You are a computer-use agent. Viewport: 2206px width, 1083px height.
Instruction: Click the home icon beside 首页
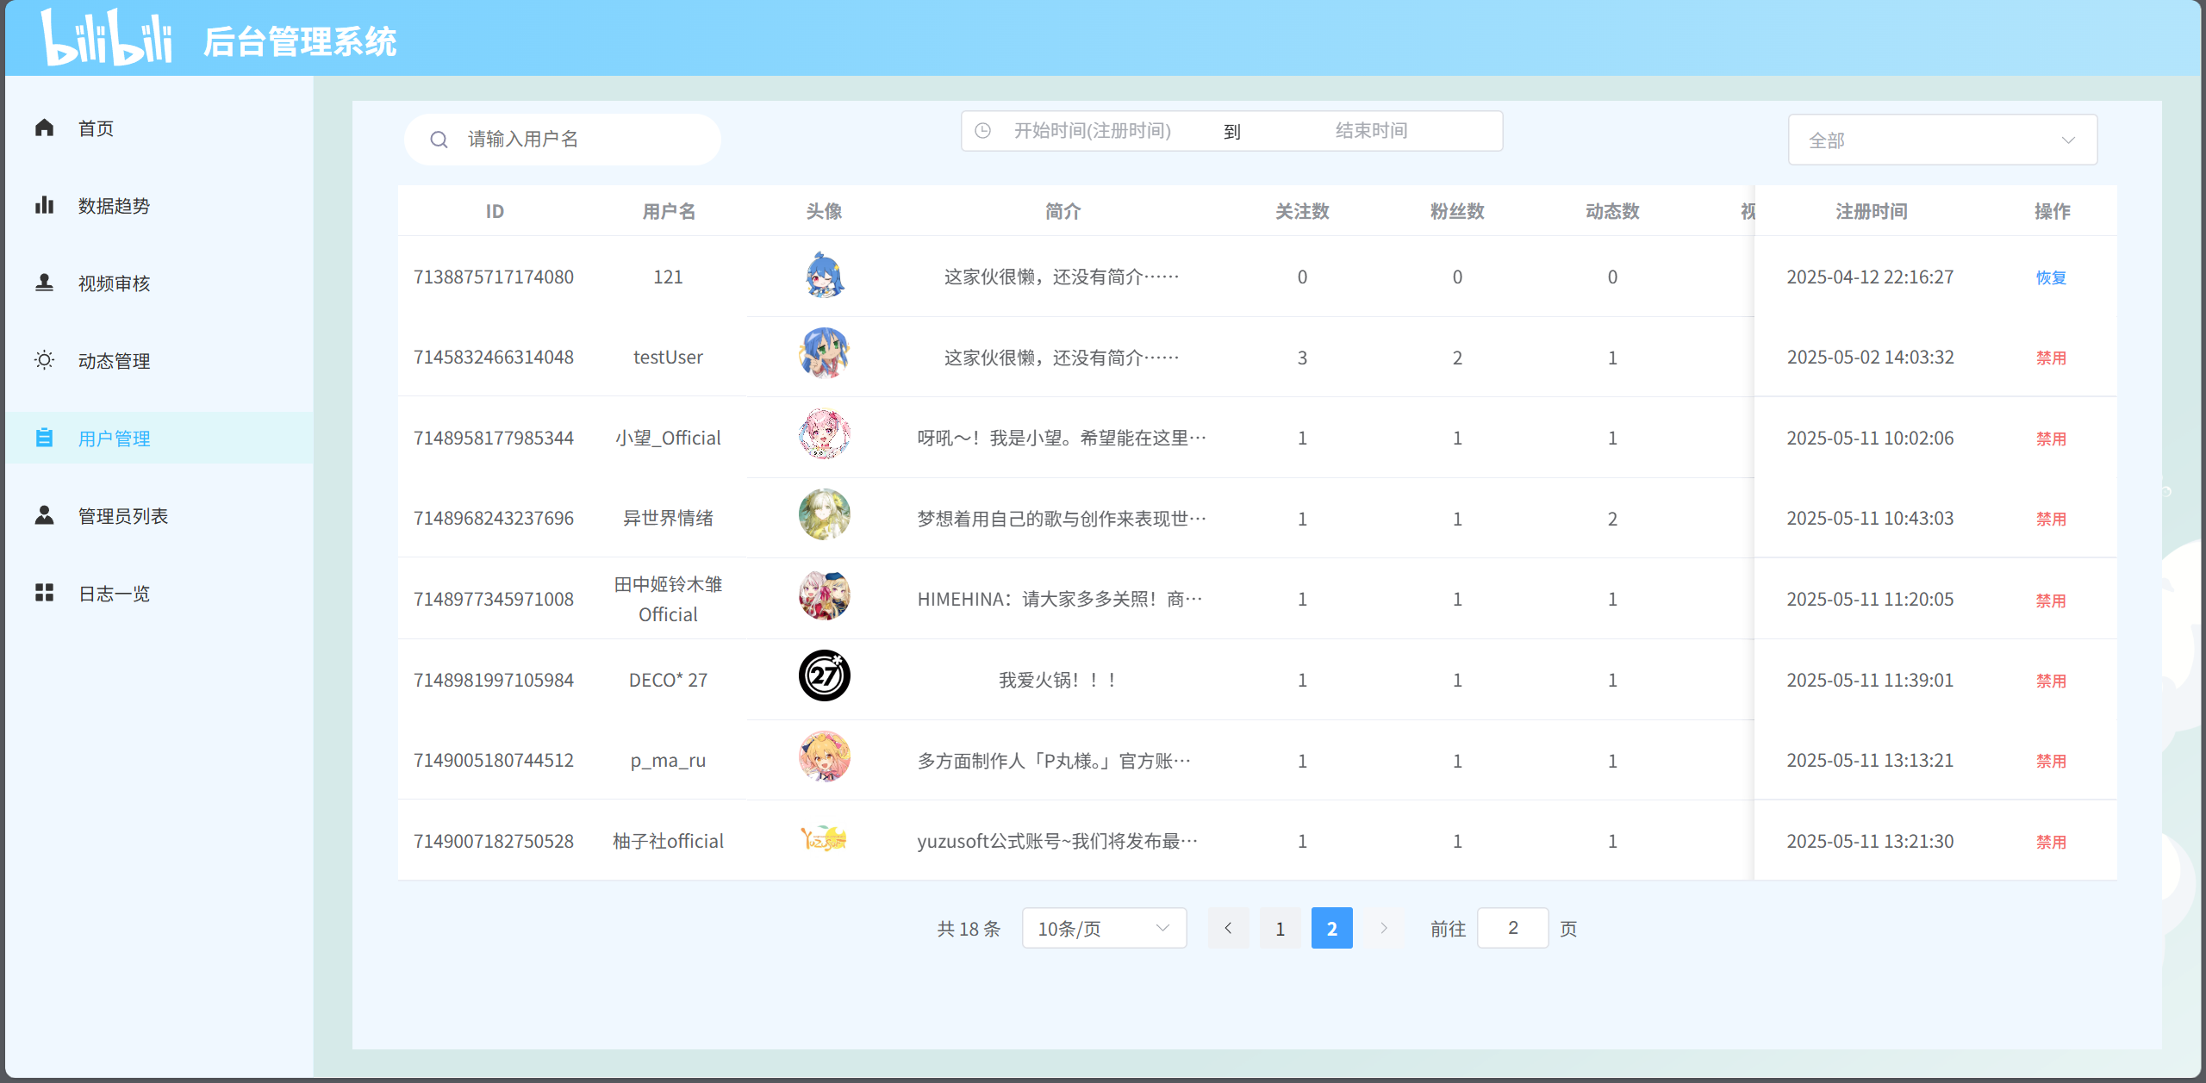tap(45, 128)
